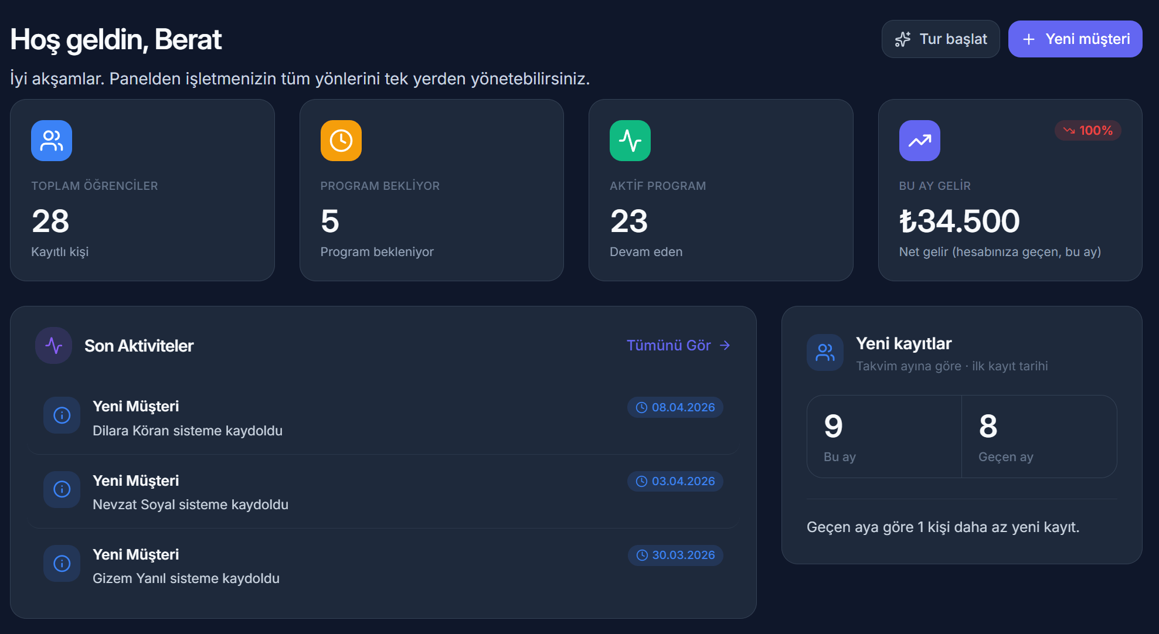This screenshot has width=1159, height=634.
Task: Click 'Takvim ayına göre · ilk kayıt tarihi' subtitle
Action: (952, 366)
